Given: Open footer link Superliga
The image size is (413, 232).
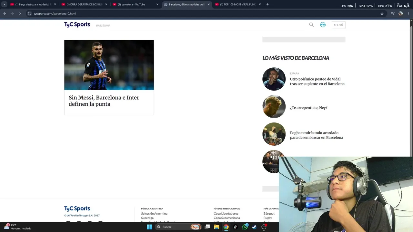Looking at the screenshot, I should coord(147,218).
